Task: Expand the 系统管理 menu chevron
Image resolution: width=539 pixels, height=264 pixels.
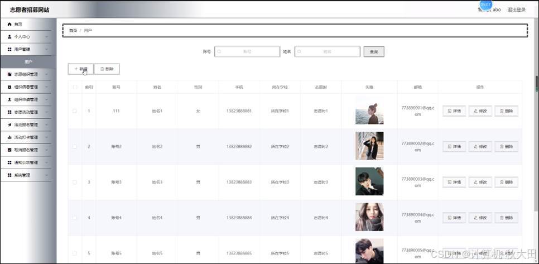Action: point(46,175)
